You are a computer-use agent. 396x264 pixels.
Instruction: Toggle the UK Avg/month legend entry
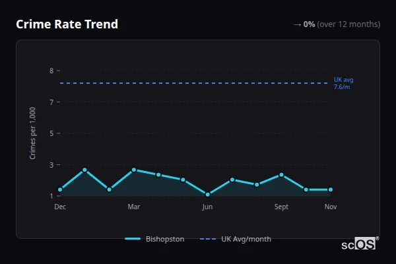tap(236, 239)
